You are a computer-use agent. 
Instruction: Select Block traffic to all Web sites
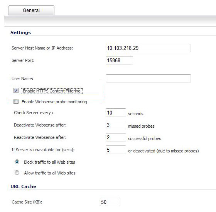[x=17, y=162]
